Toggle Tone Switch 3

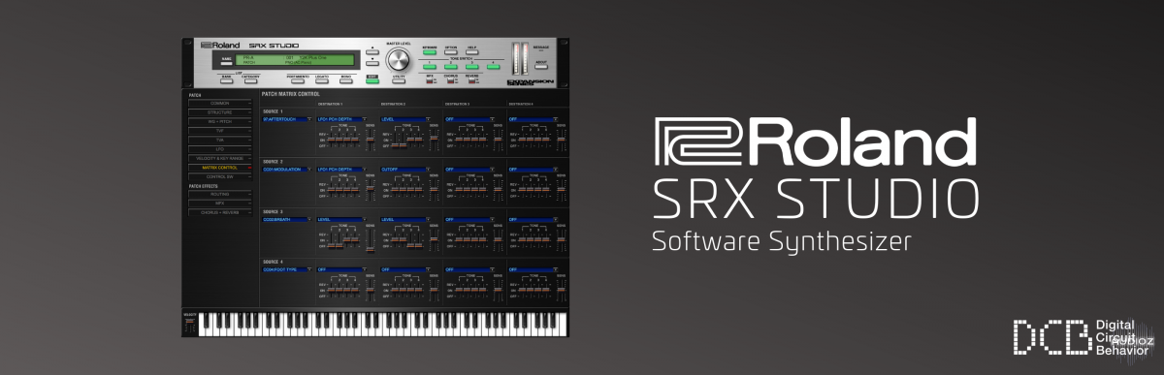point(471,67)
